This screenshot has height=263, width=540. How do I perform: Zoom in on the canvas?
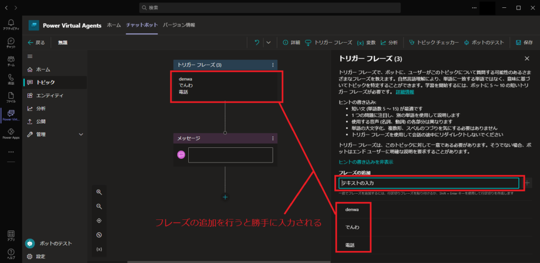click(99, 192)
